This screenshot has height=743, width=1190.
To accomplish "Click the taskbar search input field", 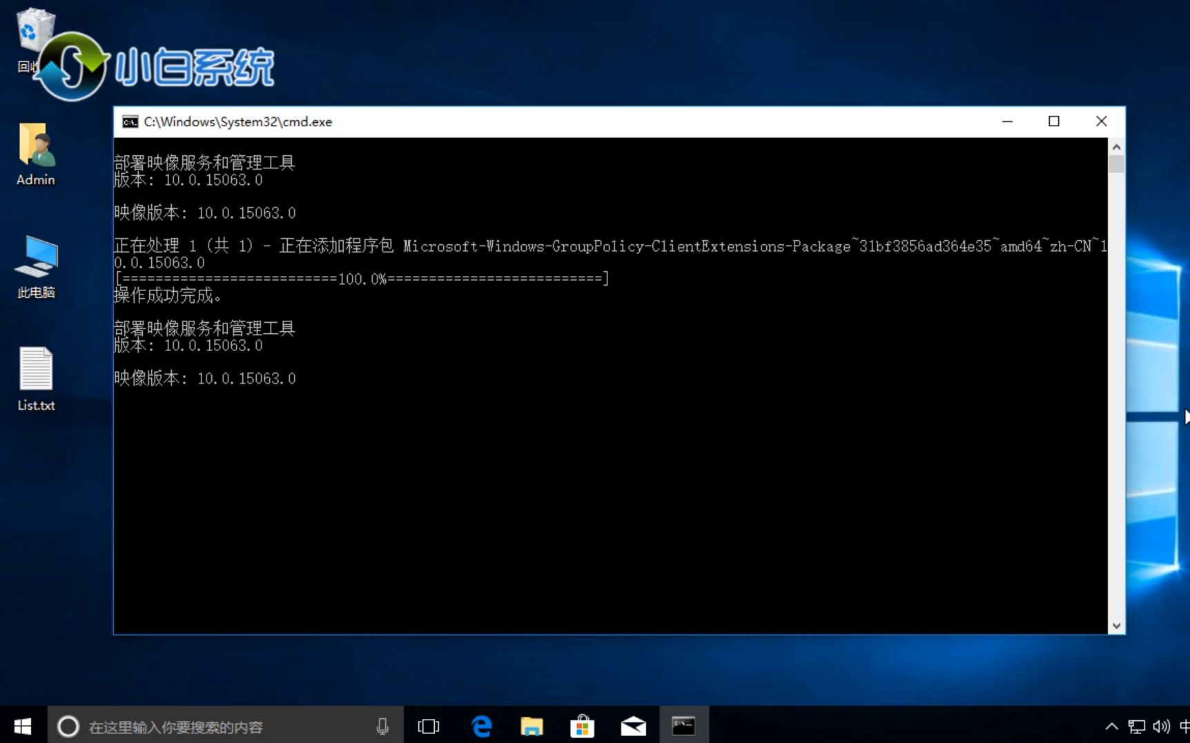I will click(225, 726).
